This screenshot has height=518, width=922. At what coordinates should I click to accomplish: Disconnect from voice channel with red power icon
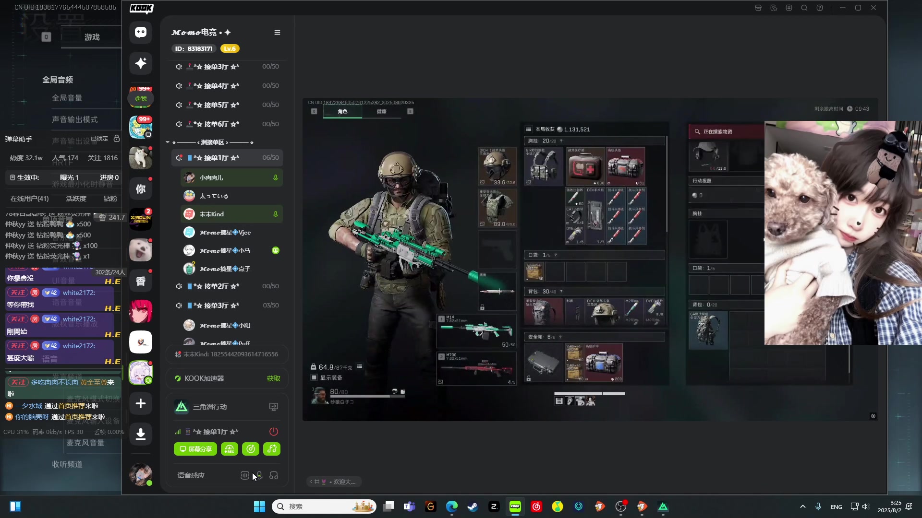pyautogui.click(x=274, y=431)
